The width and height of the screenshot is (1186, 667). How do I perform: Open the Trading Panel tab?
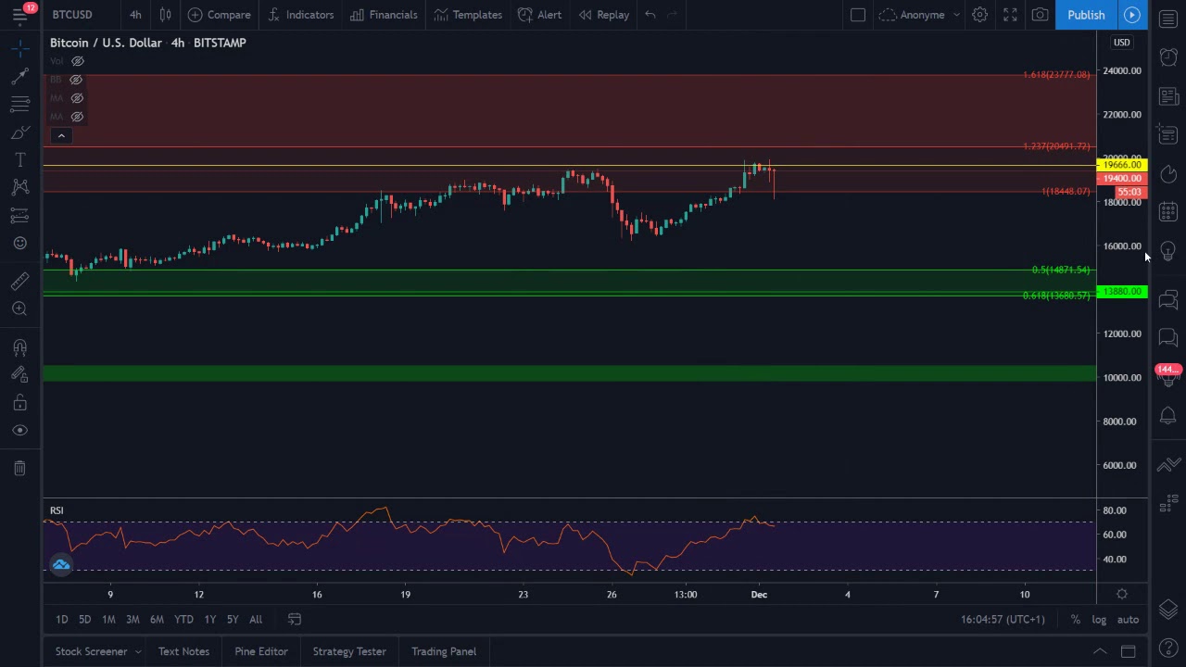(443, 651)
